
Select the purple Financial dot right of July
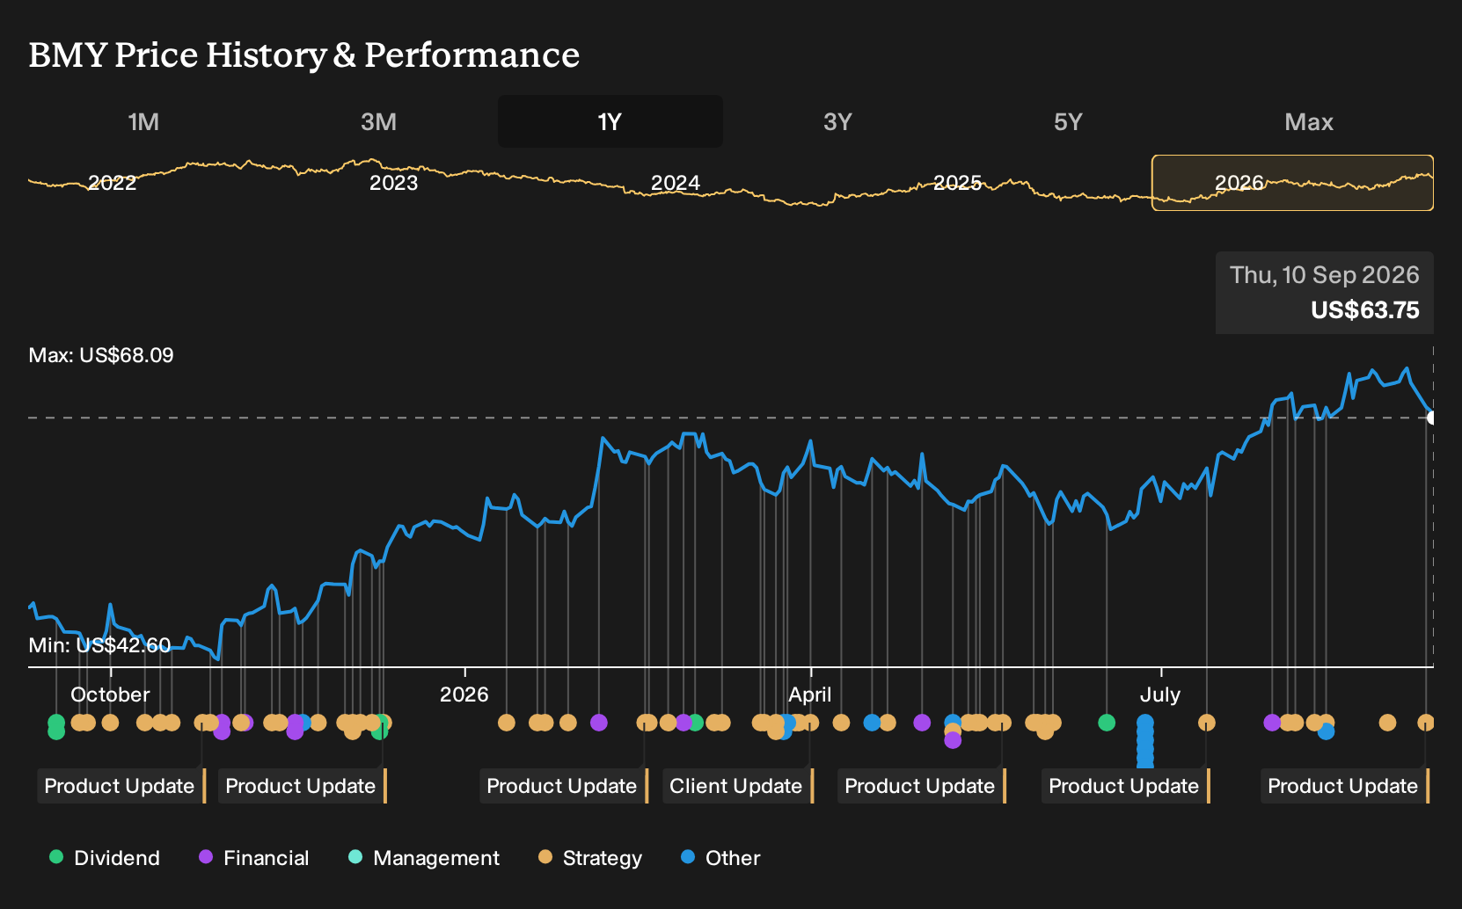1272,723
